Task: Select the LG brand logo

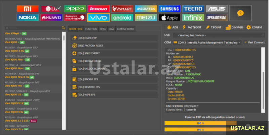Action: click(x=51, y=9)
